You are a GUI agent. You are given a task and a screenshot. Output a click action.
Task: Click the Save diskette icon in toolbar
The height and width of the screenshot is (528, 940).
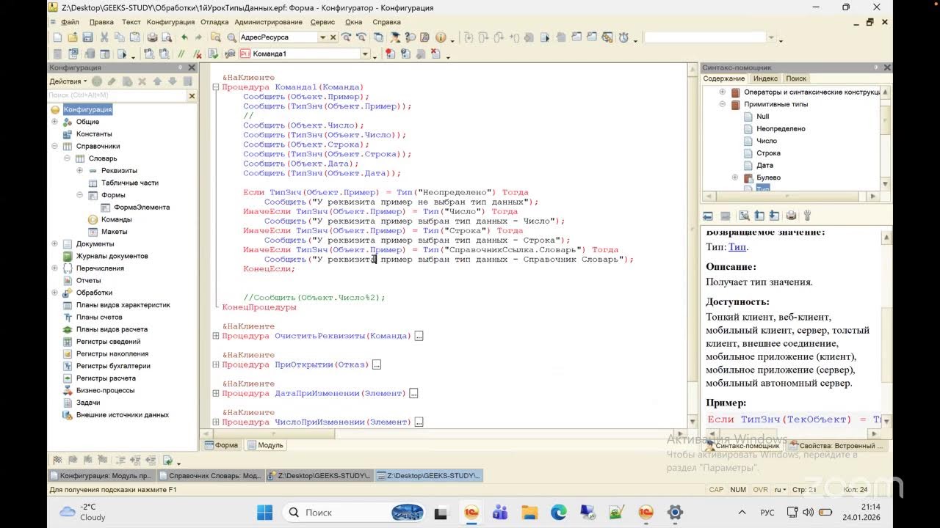pyautogui.click(x=87, y=37)
